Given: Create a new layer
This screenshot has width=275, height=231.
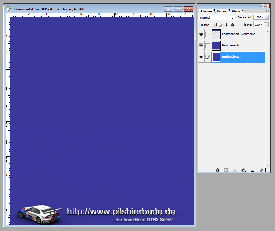Looking at the screenshot, I should (x=252, y=170).
